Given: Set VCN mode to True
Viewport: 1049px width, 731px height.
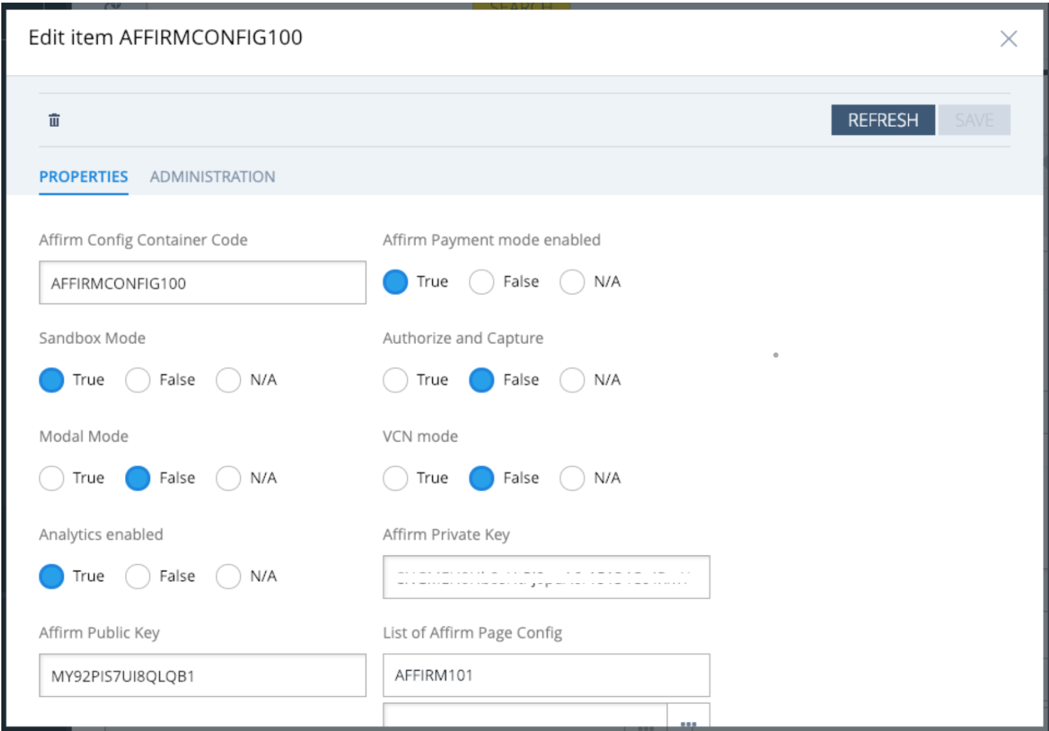Looking at the screenshot, I should point(396,478).
